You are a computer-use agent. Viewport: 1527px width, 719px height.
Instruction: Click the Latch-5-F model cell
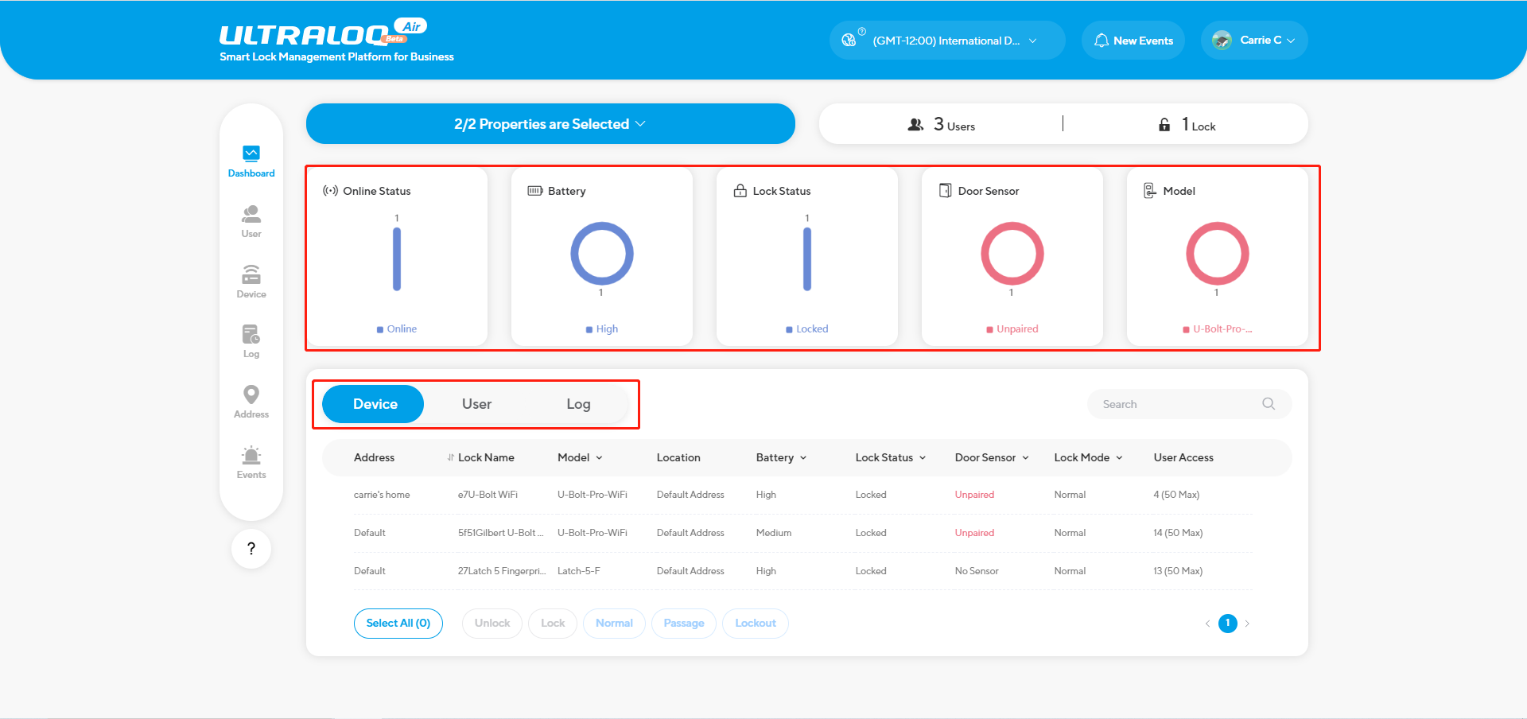(579, 571)
